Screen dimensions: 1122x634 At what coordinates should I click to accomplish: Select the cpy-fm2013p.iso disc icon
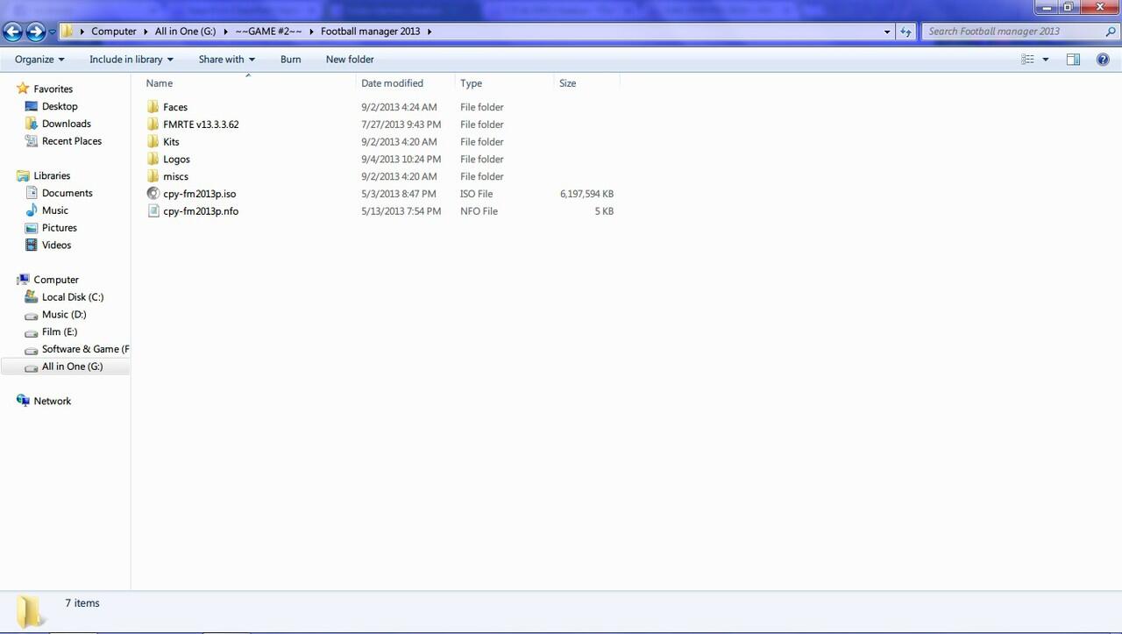click(153, 194)
